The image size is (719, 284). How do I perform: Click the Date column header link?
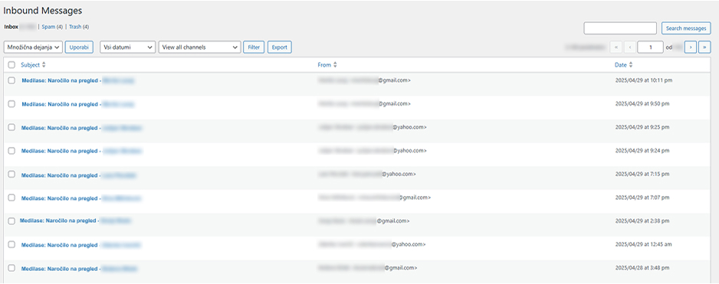coord(620,65)
